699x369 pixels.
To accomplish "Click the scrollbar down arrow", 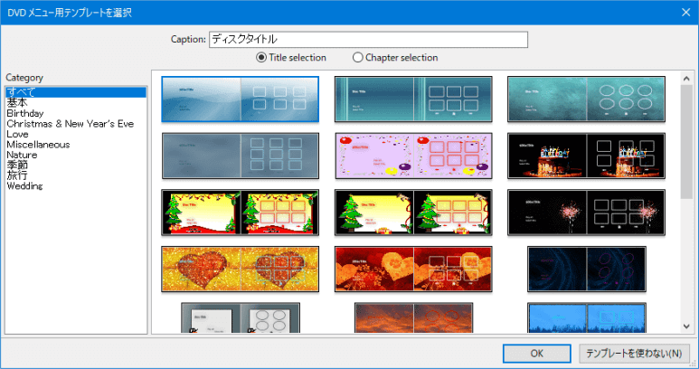I will [687, 326].
